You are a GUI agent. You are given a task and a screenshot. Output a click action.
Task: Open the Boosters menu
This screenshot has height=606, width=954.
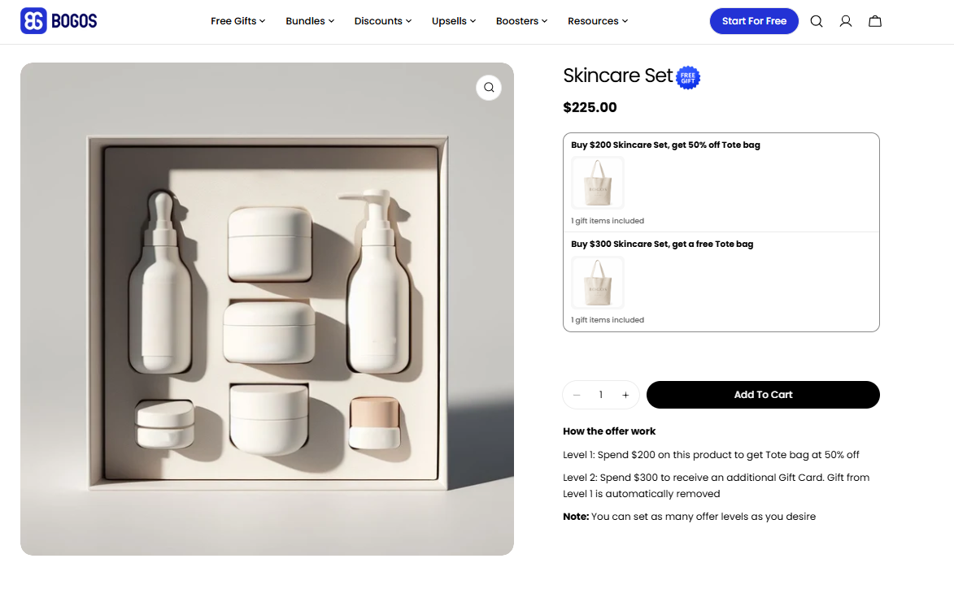pos(521,21)
